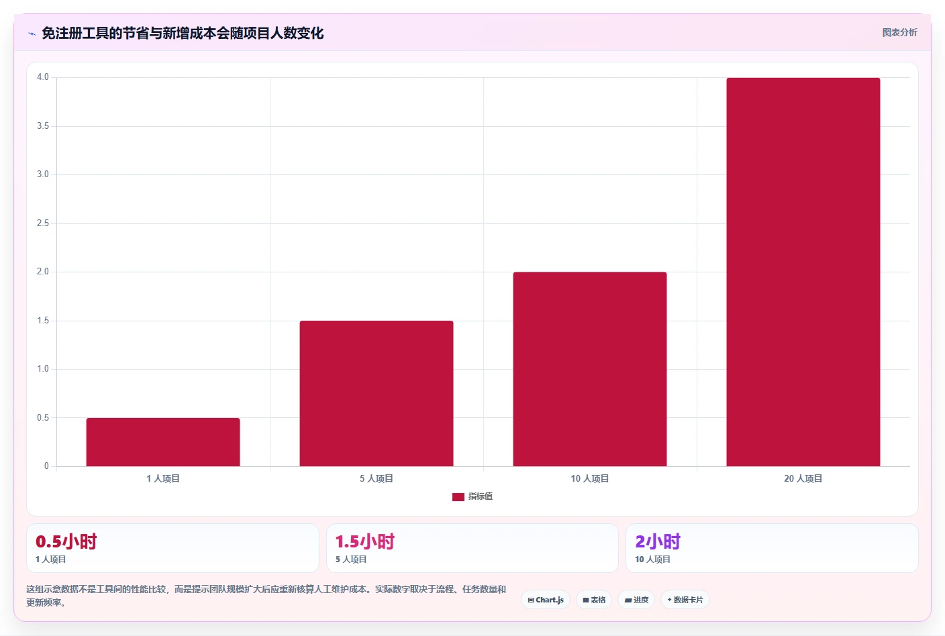Click the caption 5 人项目 under 1.5小时
Viewport: 945px width, 636px height.
click(351, 559)
